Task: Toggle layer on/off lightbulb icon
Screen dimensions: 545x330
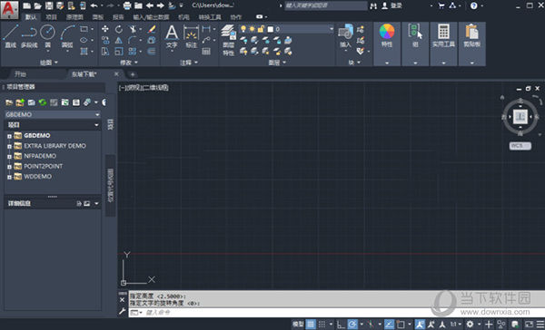Action: click(243, 29)
